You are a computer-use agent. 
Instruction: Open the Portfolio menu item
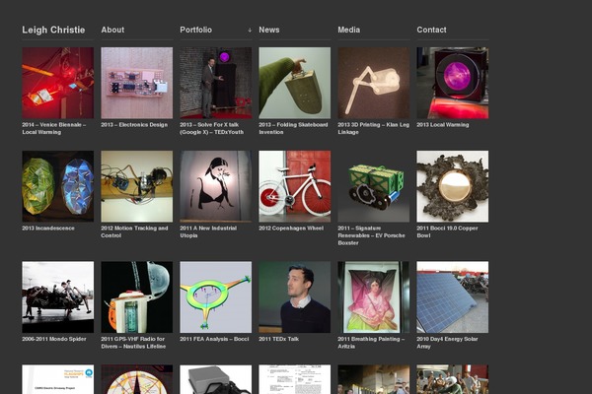(195, 30)
